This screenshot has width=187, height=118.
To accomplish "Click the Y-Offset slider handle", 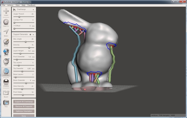I will (x=14, y=29).
